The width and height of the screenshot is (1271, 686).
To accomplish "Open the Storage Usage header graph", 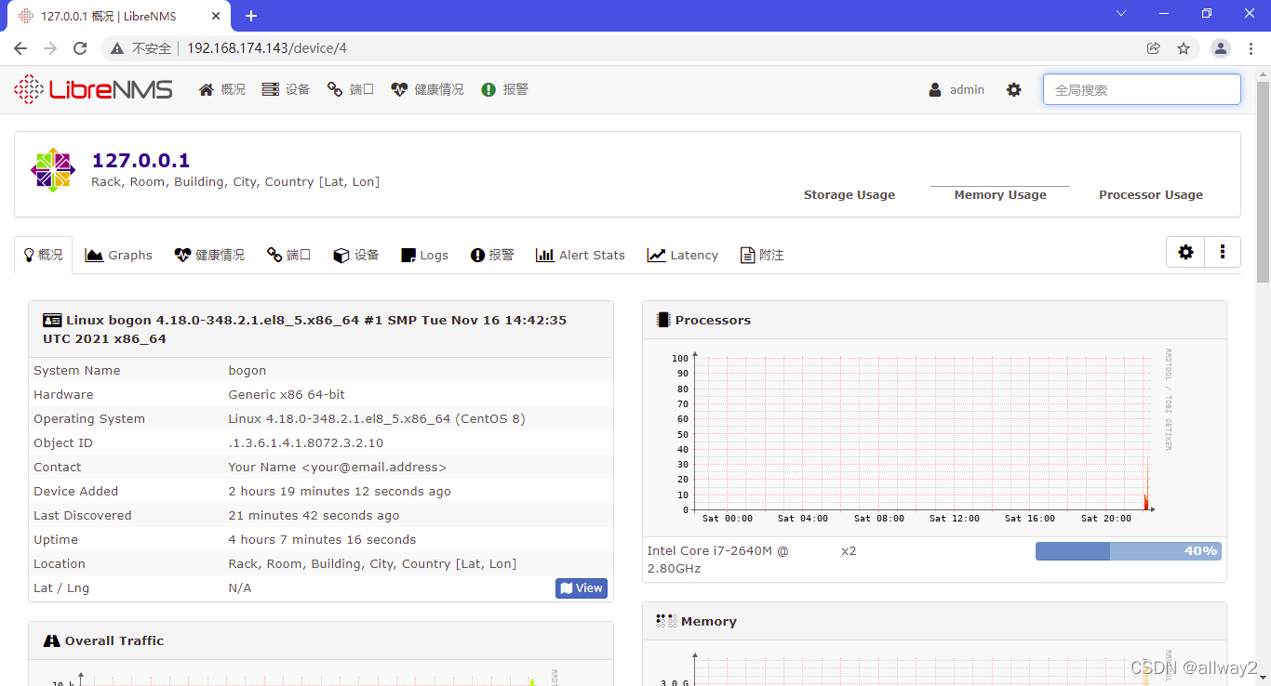I will [x=850, y=195].
